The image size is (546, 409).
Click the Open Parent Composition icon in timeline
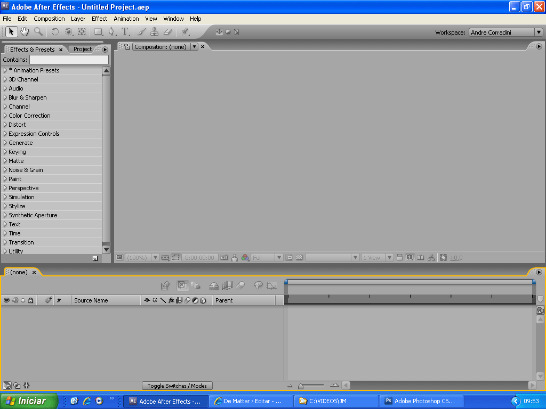[165, 286]
